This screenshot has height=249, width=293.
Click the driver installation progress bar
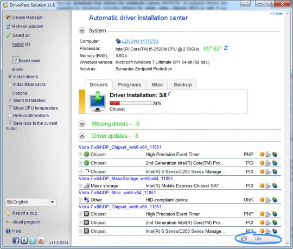click(130, 103)
